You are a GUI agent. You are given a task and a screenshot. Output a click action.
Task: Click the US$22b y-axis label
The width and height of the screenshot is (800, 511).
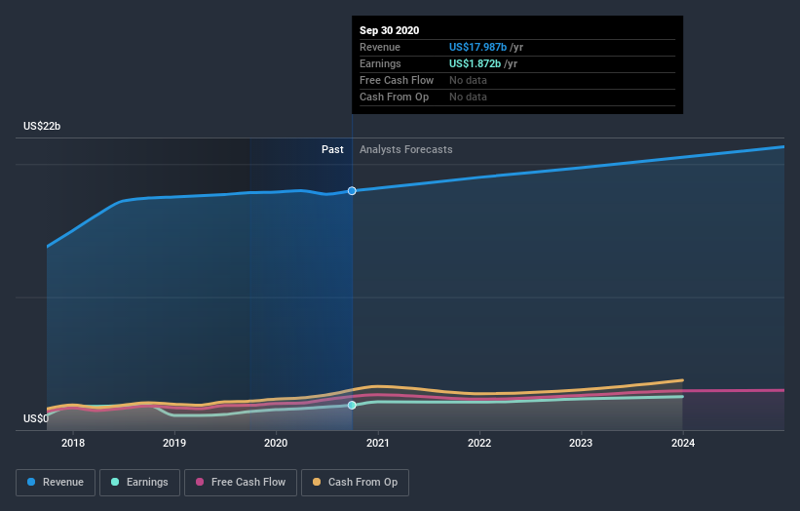pyautogui.click(x=42, y=126)
